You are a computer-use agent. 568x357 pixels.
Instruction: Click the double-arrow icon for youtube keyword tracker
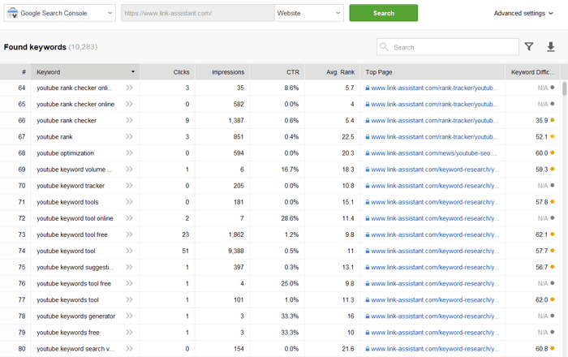[x=129, y=185]
